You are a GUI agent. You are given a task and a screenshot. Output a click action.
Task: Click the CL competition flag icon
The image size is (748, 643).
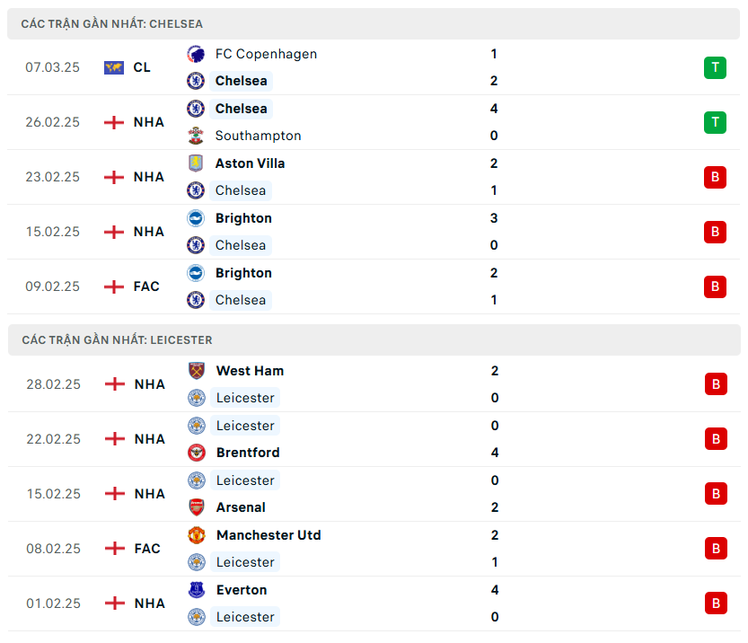(x=114, y=67)
